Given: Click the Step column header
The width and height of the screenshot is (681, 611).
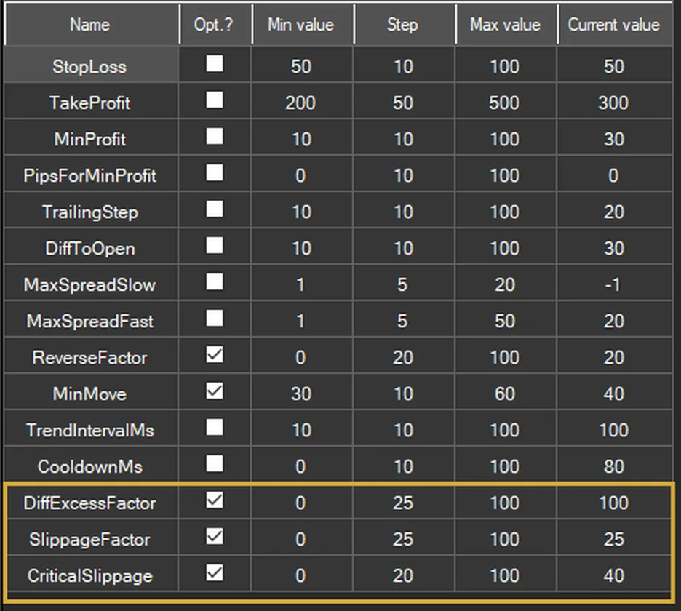Looking at the screenshot, I should point(405,24).
